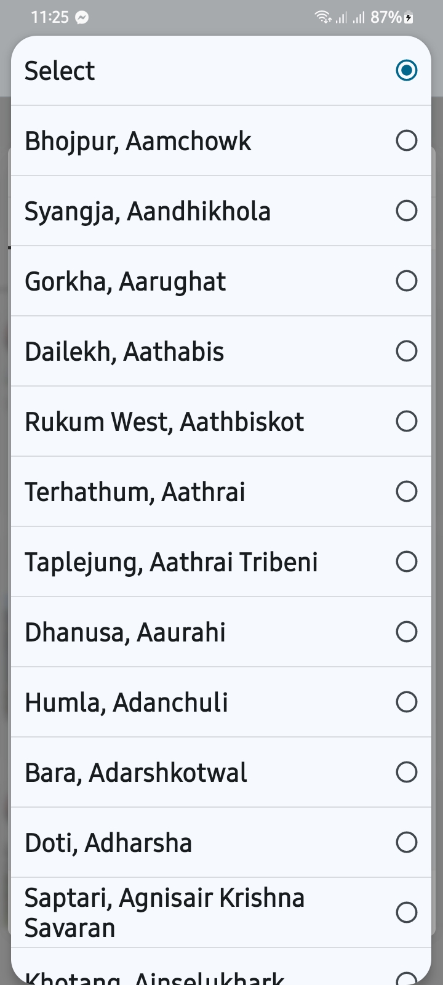Select Taplejung, Aathrai Tribeni radio button
This screenshot has height=985, width=443.
(x=406, y=561)
